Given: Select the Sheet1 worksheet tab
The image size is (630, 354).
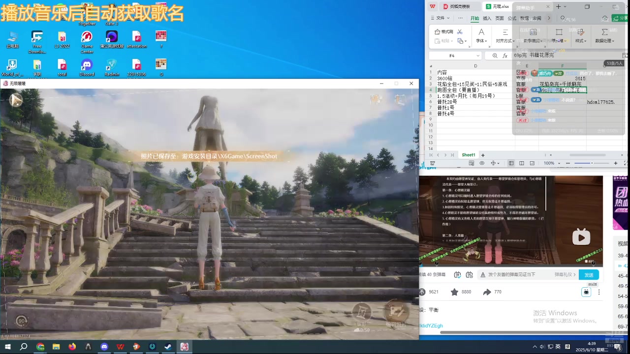Looking at the screenshot, I should (469, 155).
